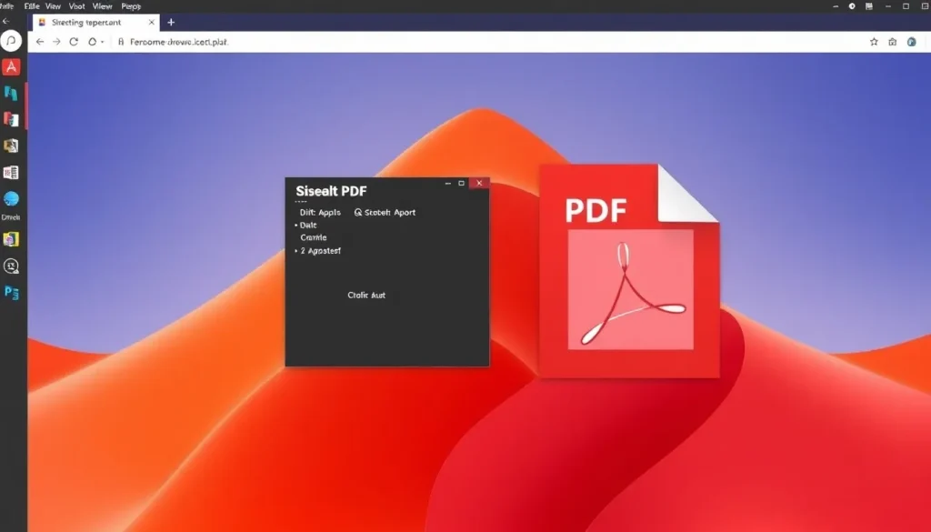Open a new tab with the plus button

171,22
